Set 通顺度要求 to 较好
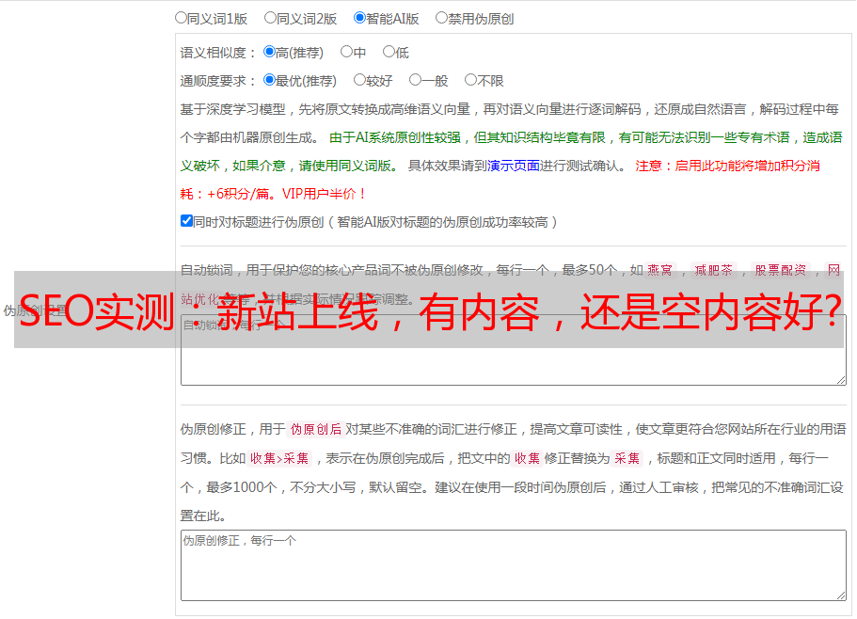This screenshot has height=619, width=857. (x=359, y=80)
